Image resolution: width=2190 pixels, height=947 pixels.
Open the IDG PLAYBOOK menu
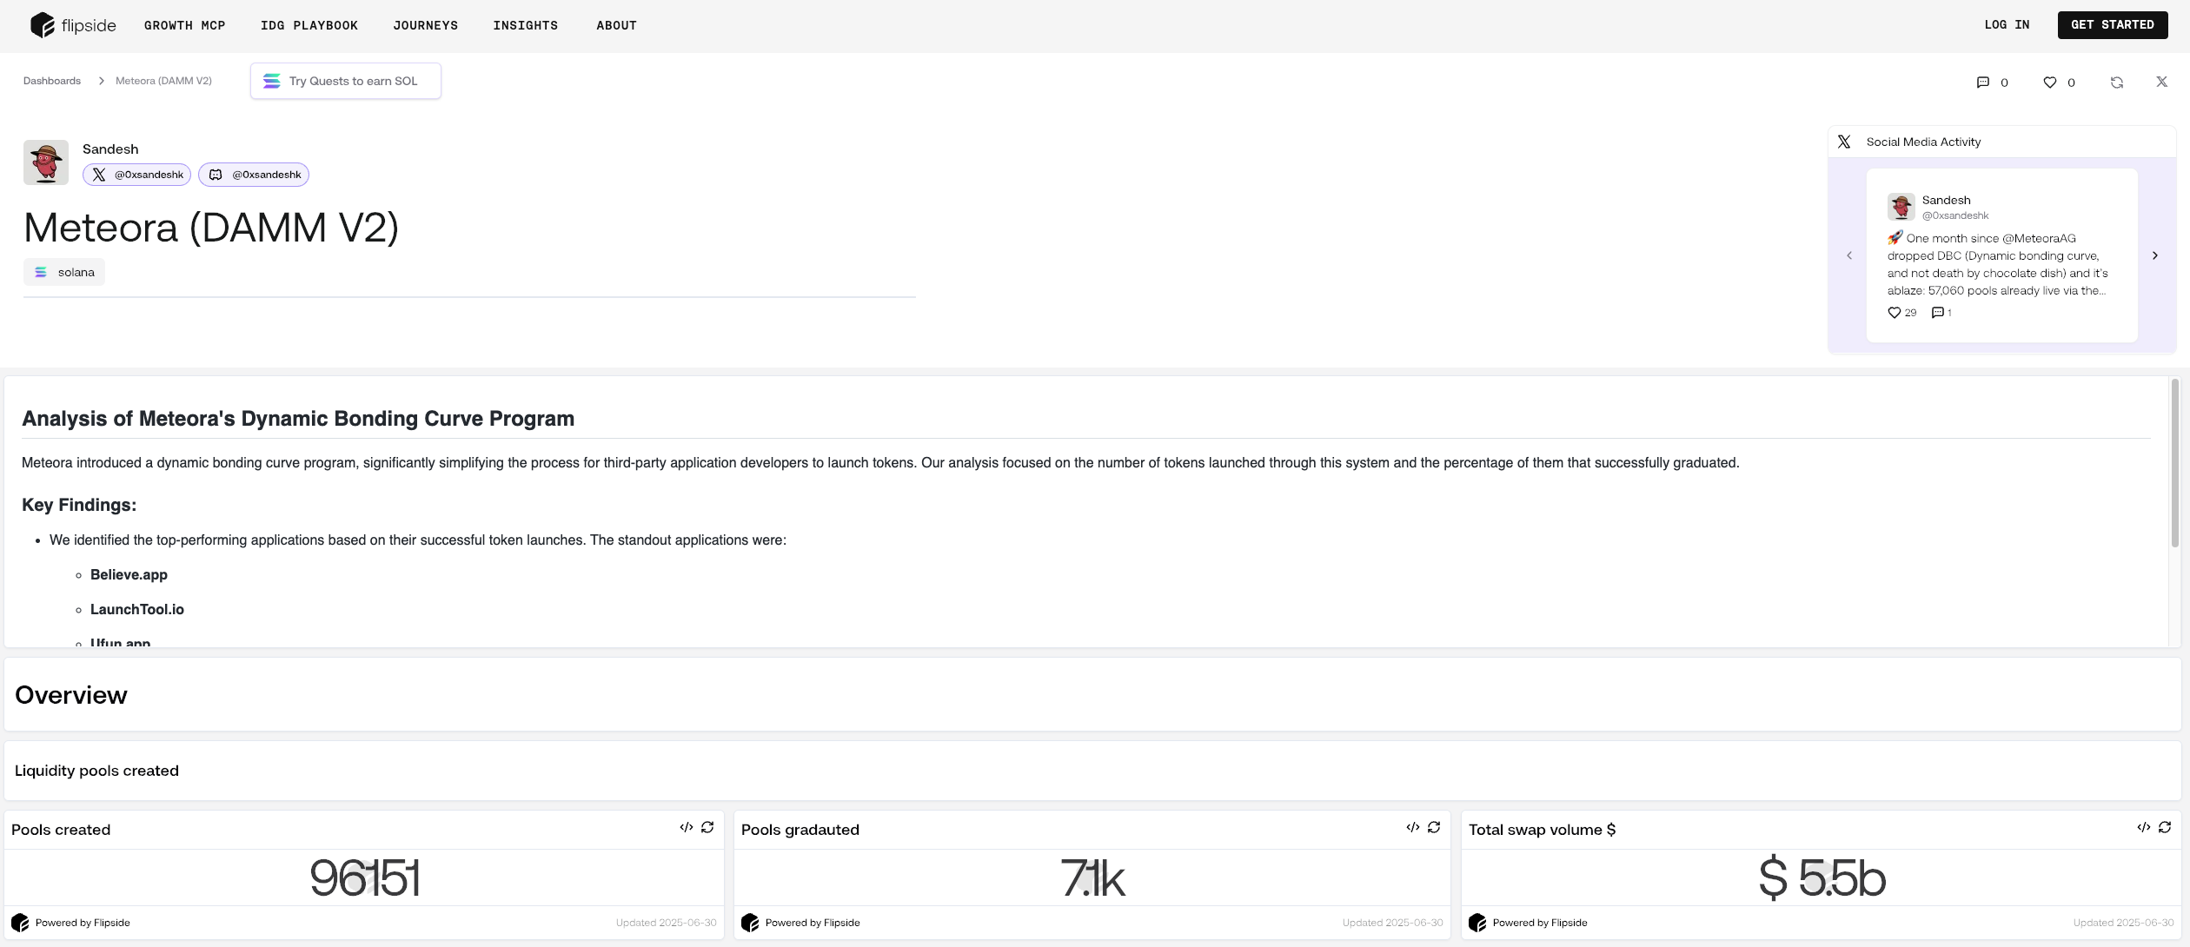click(309, 25)
